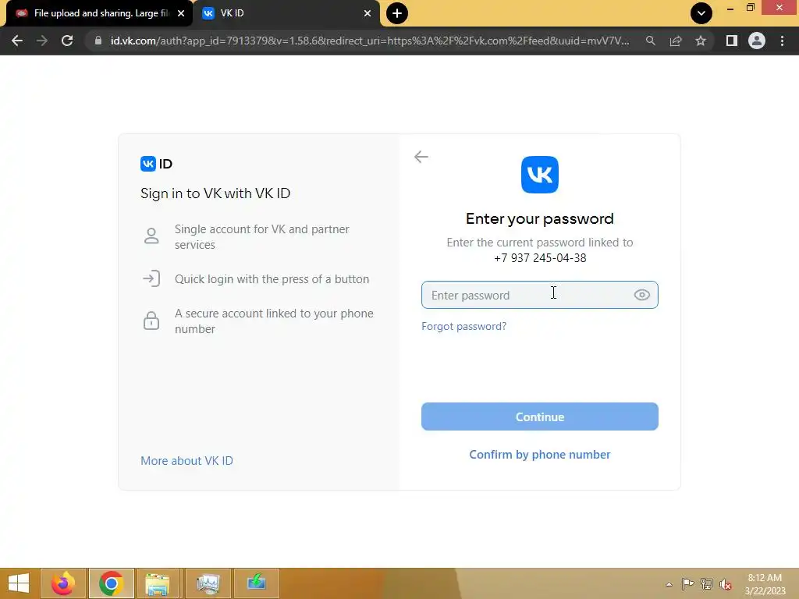Screen dimensions: 799x599
Task: Share this page icon
Action: pos(676,41)
